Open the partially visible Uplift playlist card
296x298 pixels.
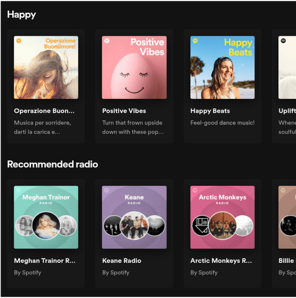(x=284, y=86)
